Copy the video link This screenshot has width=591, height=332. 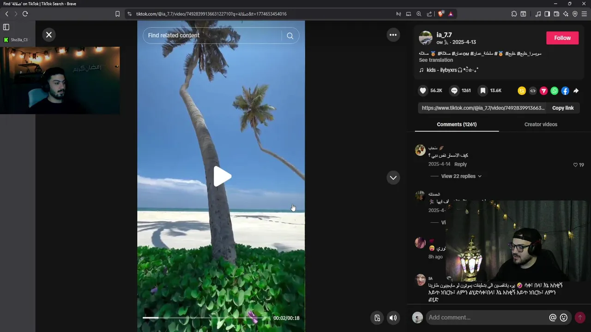pos(563,108)
